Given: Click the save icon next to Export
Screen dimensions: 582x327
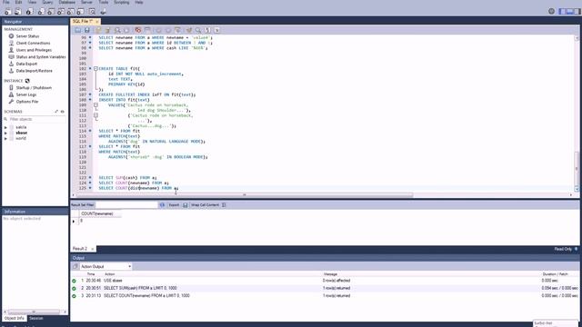Looking at the screenshot, I should click(186, 205).
